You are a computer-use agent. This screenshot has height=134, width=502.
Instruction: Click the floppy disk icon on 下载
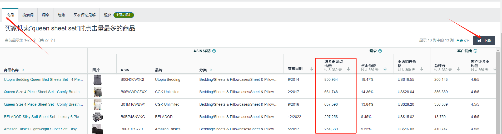point(479,40)
